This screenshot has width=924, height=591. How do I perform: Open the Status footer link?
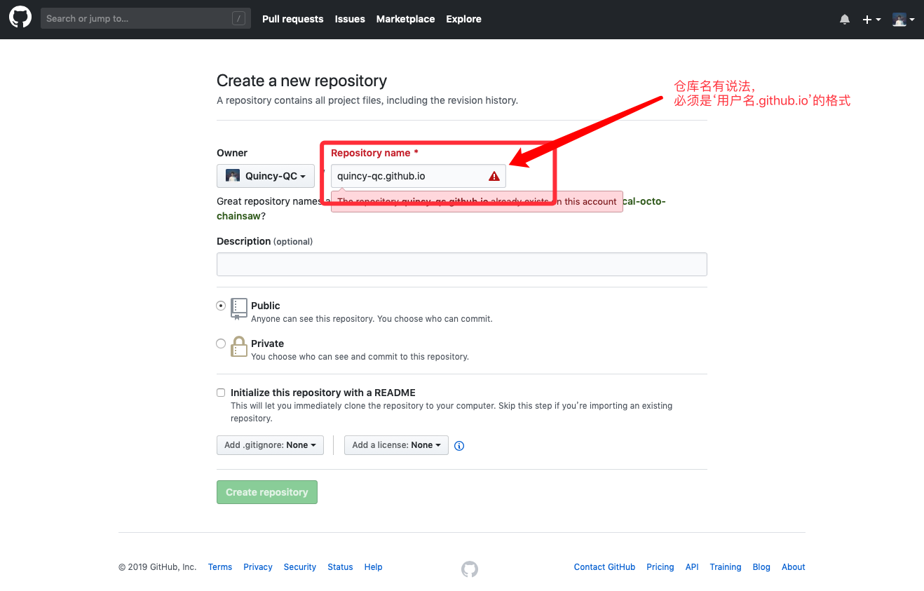point(340,567)
